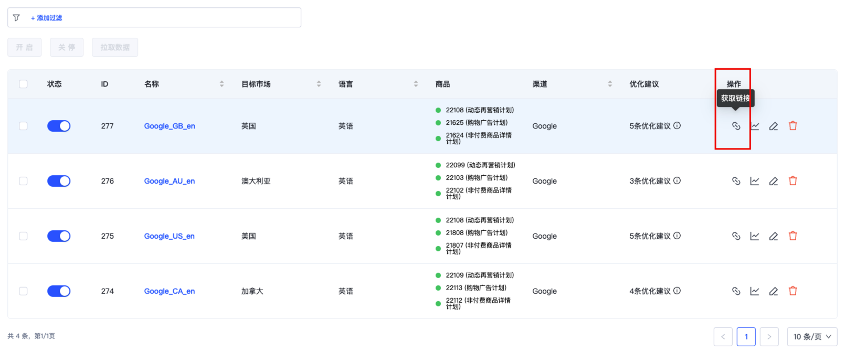Delete the Google_CA_en campaign
This screenshot has width=845, height=351.
(793, 291)
